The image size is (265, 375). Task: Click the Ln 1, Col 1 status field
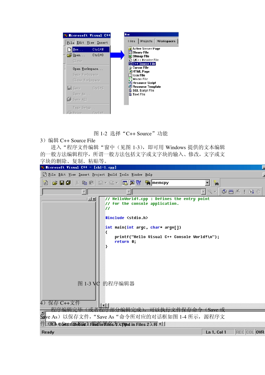point(218,332)
